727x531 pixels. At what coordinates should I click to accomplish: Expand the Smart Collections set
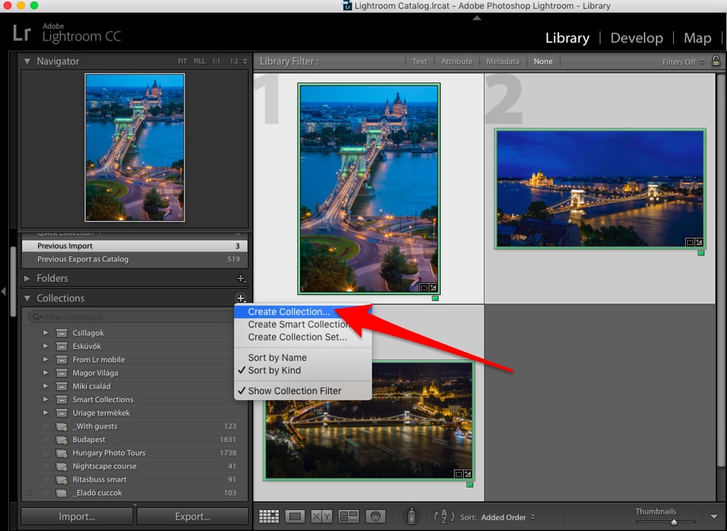coord(46,399)
